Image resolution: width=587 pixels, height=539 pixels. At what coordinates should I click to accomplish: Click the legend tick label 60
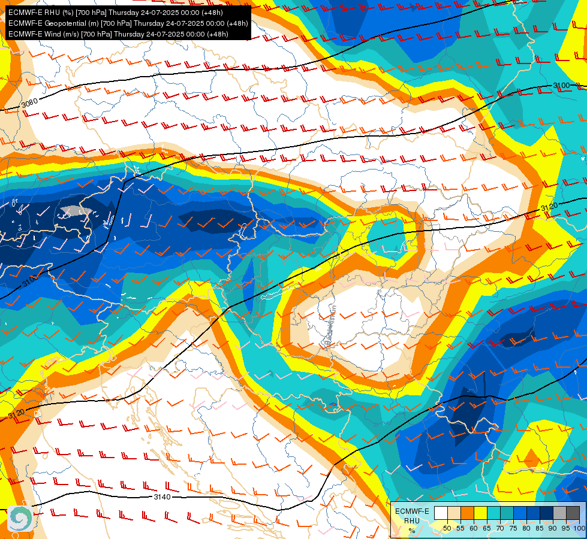(x=474, y=528)
